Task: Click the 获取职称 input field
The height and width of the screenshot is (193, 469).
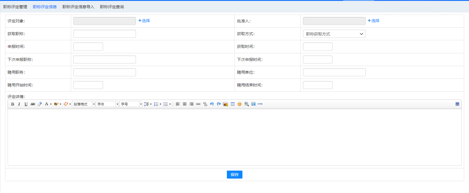Action: pyautogui.click(x=105, y=34)
